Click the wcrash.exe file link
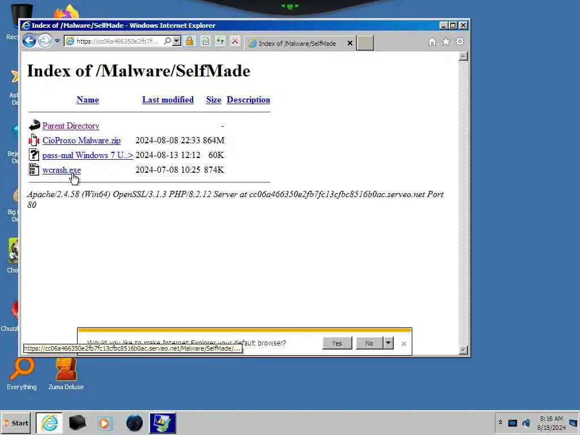 tap(61, 170)
